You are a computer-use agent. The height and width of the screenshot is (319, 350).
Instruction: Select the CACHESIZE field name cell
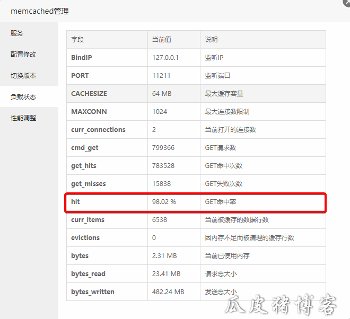click(89, 94)
